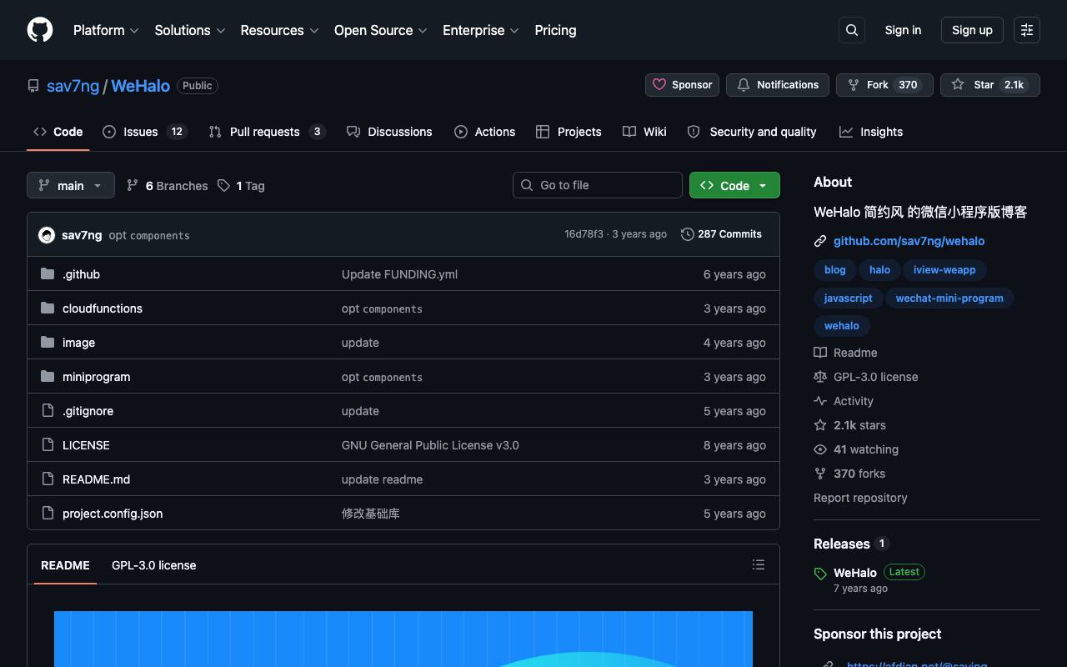Screen dimensions: 1067x667
Task: Click the search magnifier icon in header
Action: 852,30
